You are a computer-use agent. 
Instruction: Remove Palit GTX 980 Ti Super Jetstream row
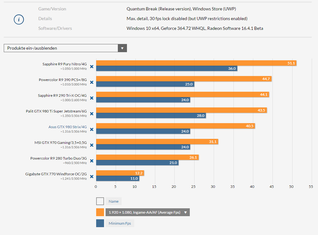coord(92,114)
